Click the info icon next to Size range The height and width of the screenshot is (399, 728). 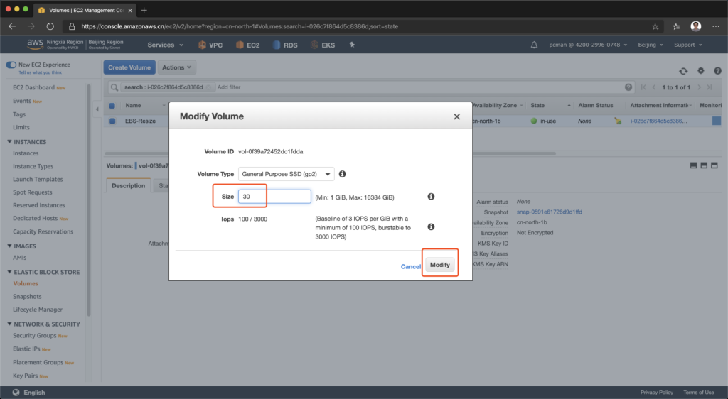431,197
